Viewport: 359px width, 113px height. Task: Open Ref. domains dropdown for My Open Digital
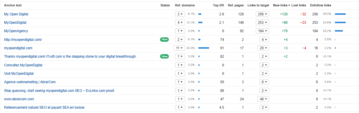[180, 14]
